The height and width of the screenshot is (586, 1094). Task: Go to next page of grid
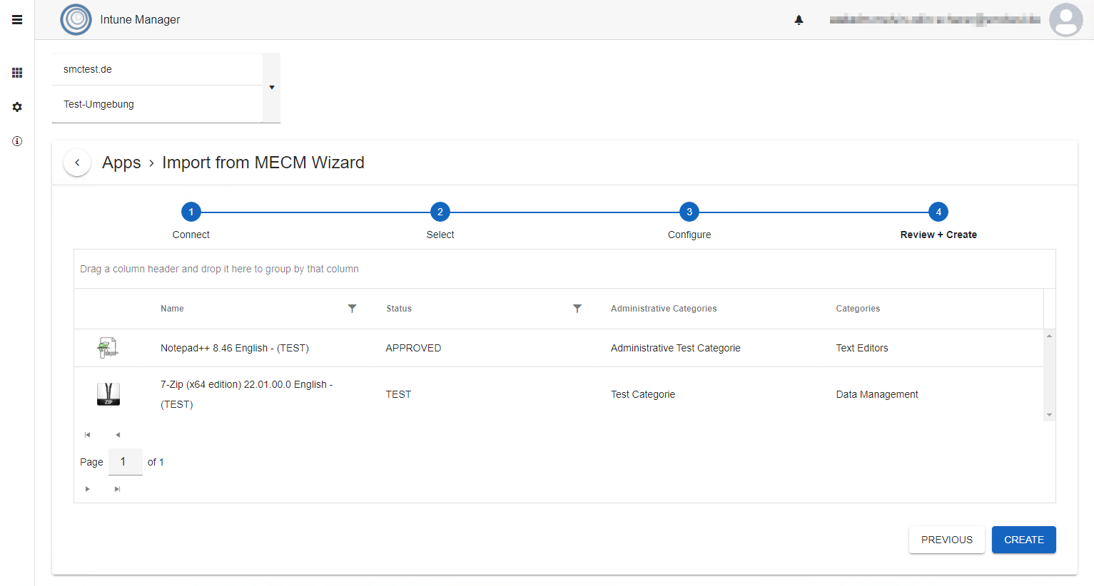[88, 489]
